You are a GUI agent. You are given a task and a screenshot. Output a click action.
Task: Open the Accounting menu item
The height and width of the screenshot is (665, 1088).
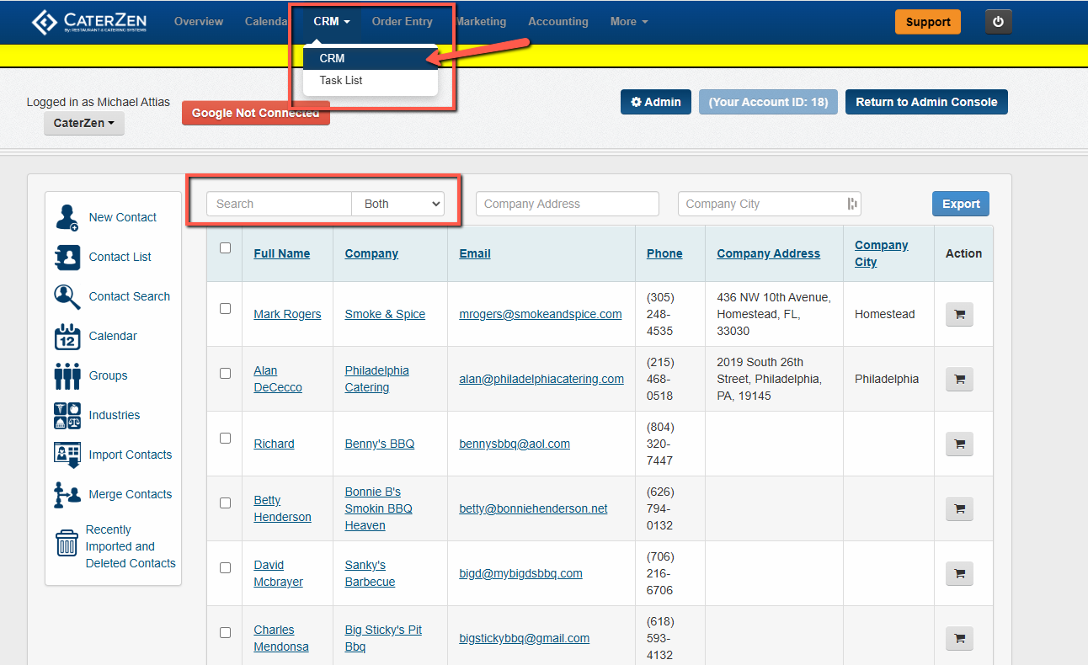558,22
